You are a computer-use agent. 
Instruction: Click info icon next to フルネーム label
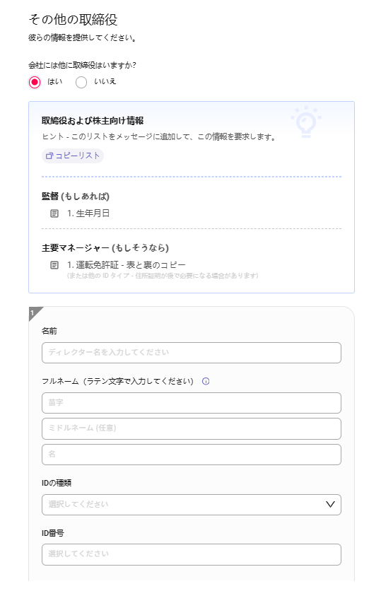point(206,382)
